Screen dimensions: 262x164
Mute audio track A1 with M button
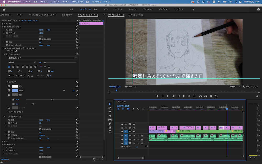coord(134,136)
